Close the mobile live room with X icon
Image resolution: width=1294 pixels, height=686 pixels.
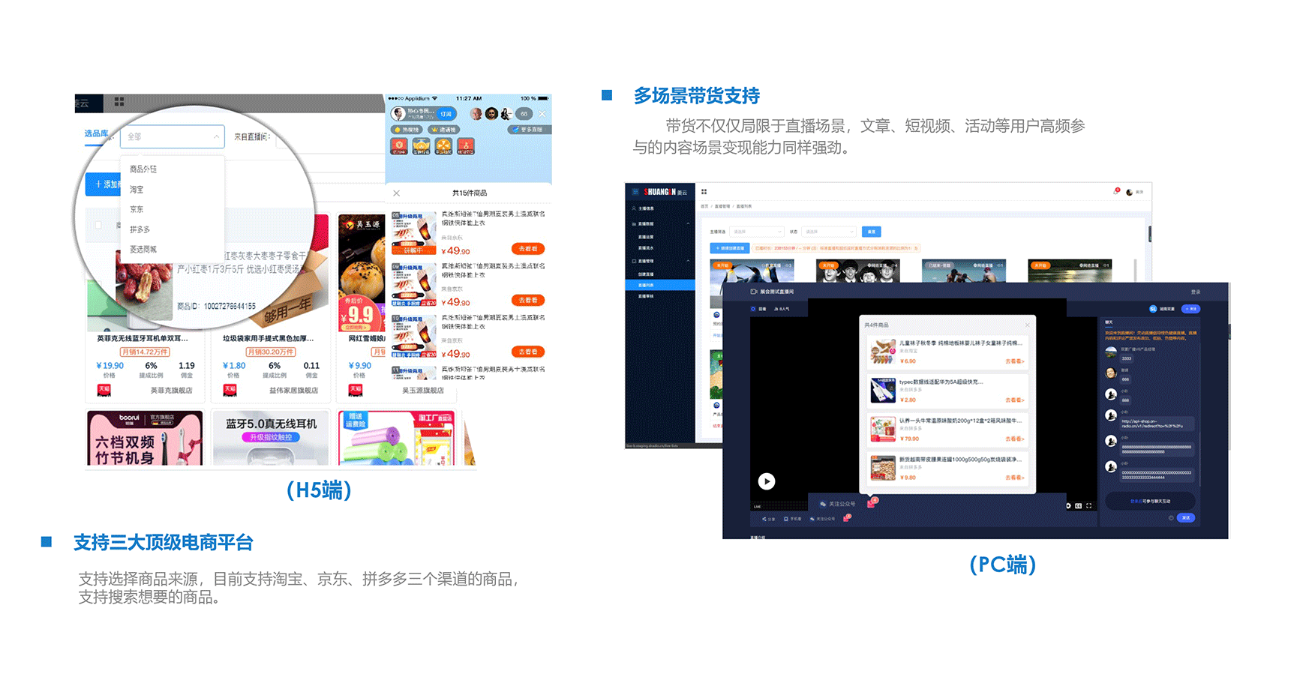click(x=542, y=114)
